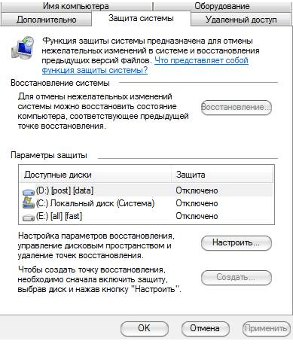
Task: Click the Применить button
Action: [266, 328]
